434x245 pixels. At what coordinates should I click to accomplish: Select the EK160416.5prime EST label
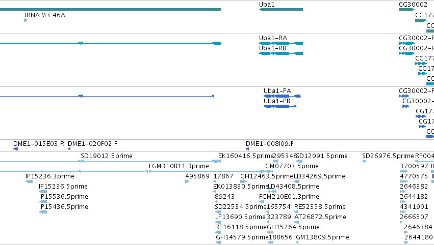coord(245,156)
